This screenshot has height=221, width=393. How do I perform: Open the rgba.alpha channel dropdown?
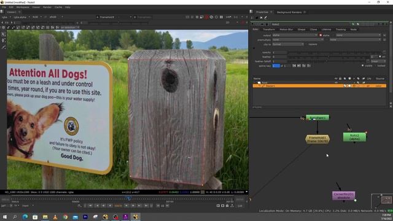point(21,17)
